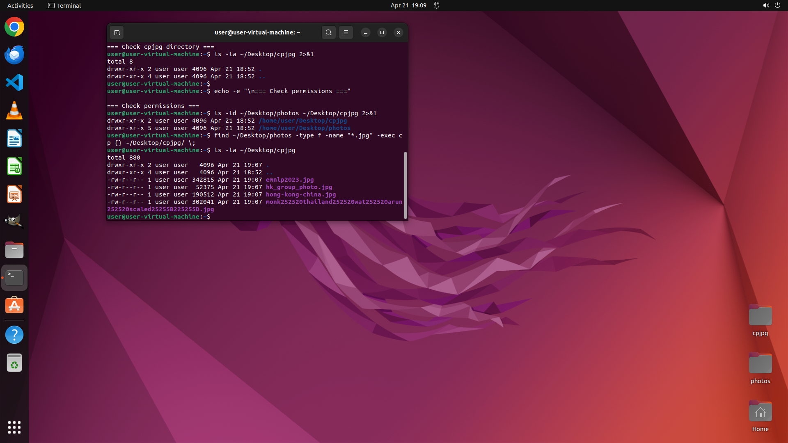This screenshot has height=443, width=788.
Task: Click the new tab icon in Terminal
Action: pos(117,32)
